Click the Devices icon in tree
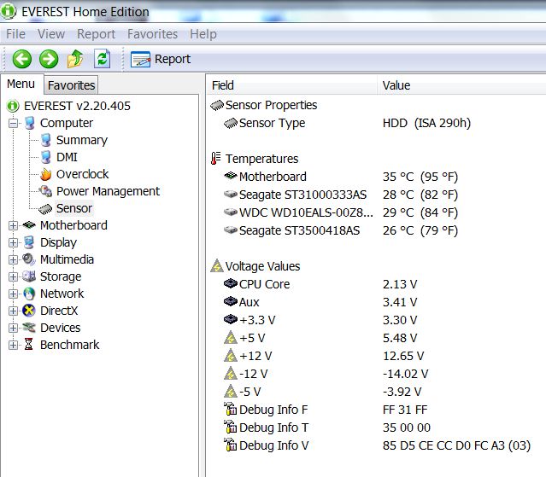The width and height of the screenshot is (546, 477). (x=29, y=327)
